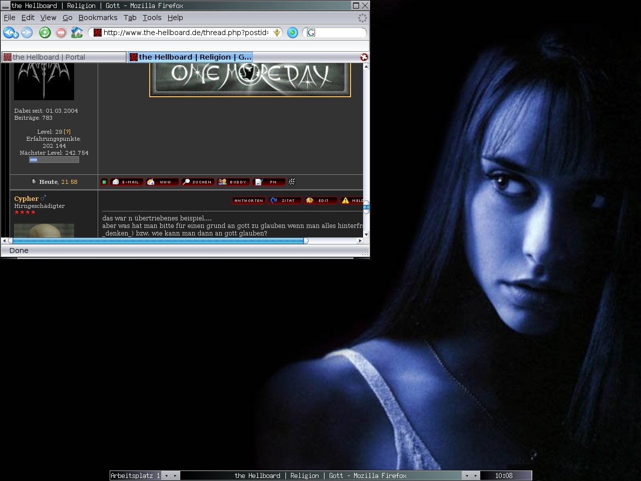Screen dimensions: 641x481
Task: Reload the current page
Action: point(45,33)
